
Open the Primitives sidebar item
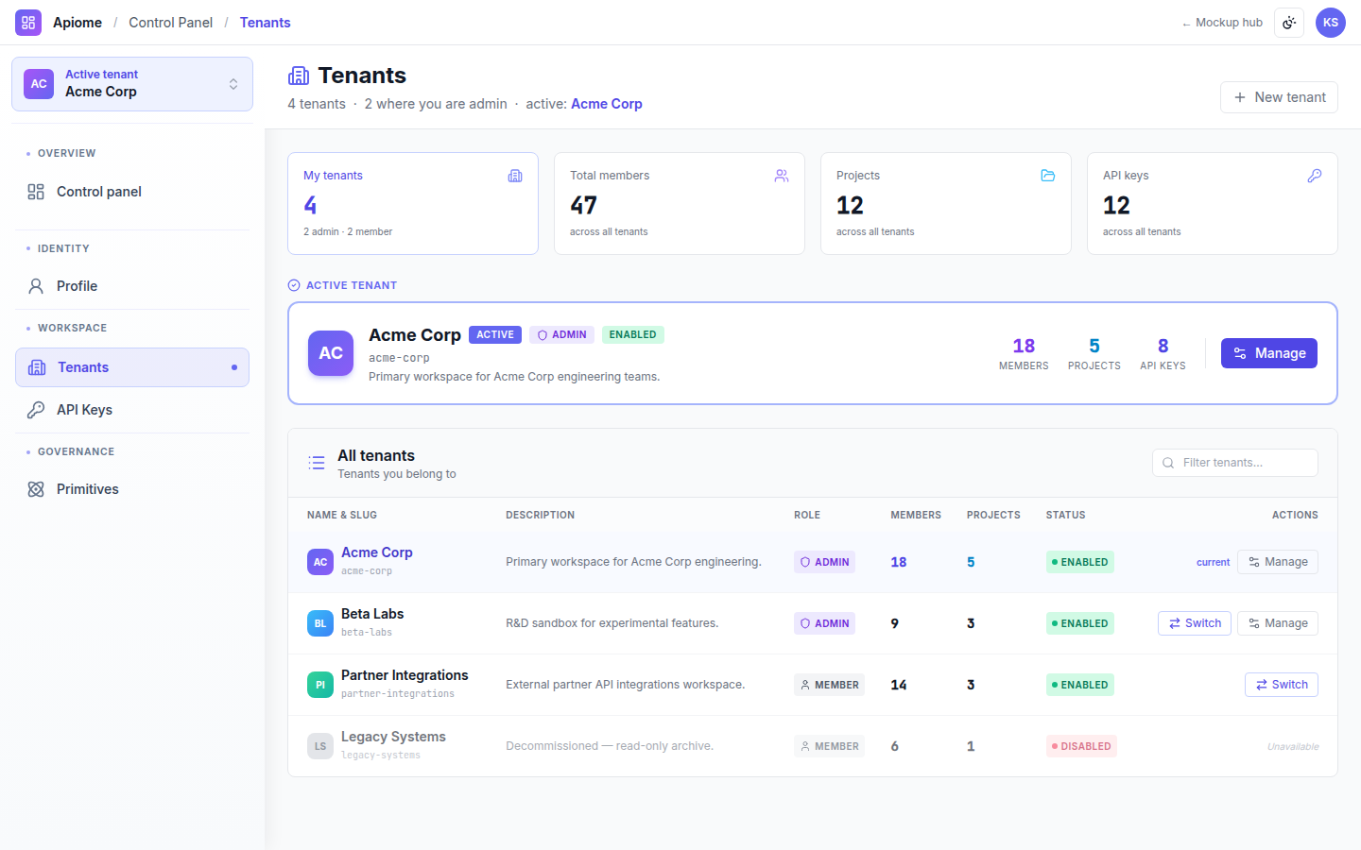click(132, 489)
